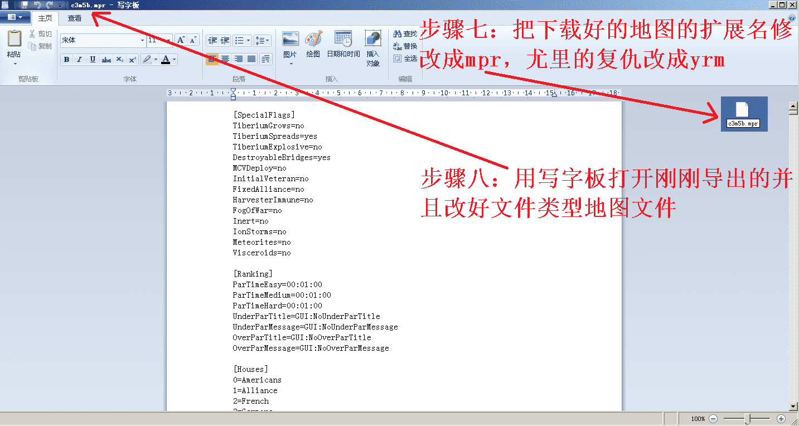Screen dimensions: 799x426
Task: Open the font color dropdown arrow
Action: (x=175, y=59)
